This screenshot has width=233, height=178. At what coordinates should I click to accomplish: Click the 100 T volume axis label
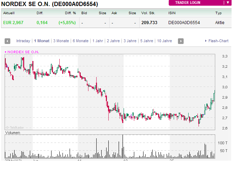[x=222, y=143]
